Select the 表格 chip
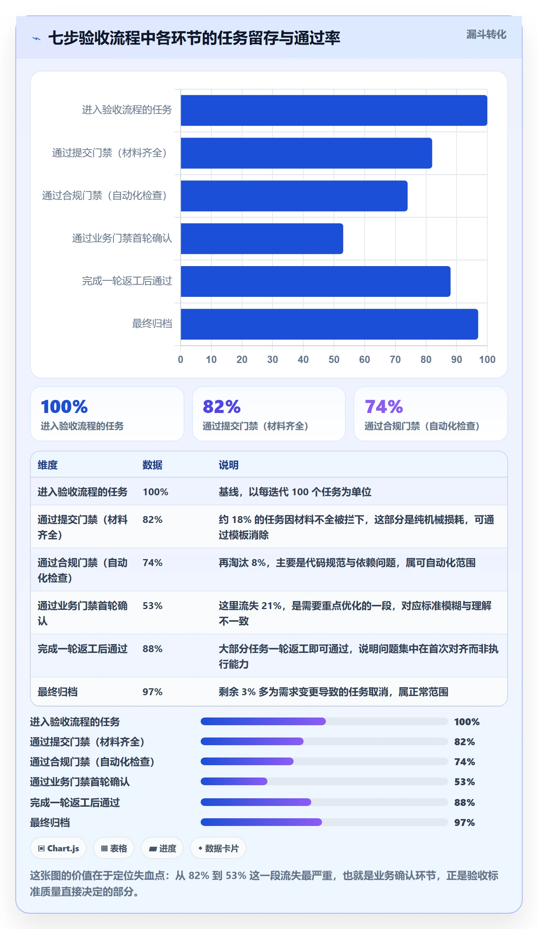The width and height of the screenshot is (538, 929). [x=114, y=848]
